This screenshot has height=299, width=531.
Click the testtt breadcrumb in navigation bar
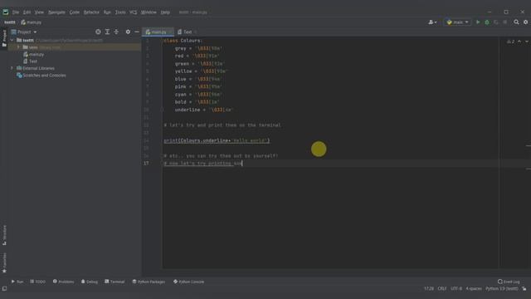point(10,22)
